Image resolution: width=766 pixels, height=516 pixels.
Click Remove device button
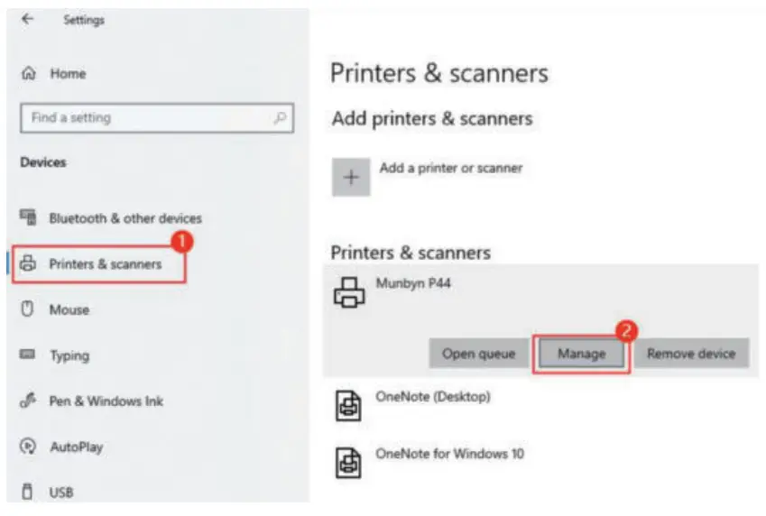tap(690, 354)
